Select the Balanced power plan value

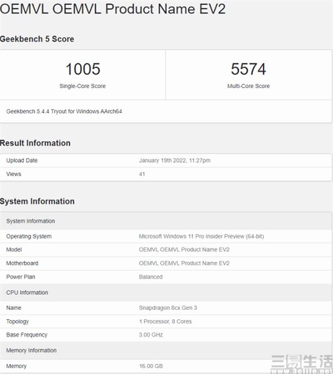click(x=151, y=277)
